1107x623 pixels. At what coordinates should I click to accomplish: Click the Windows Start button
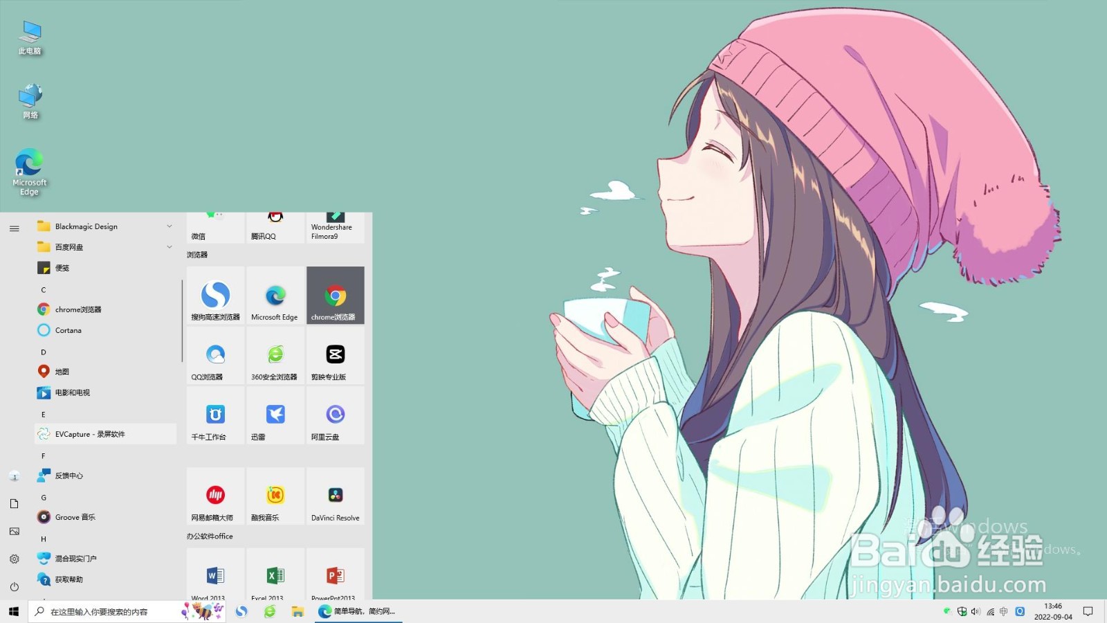point(14,611)
